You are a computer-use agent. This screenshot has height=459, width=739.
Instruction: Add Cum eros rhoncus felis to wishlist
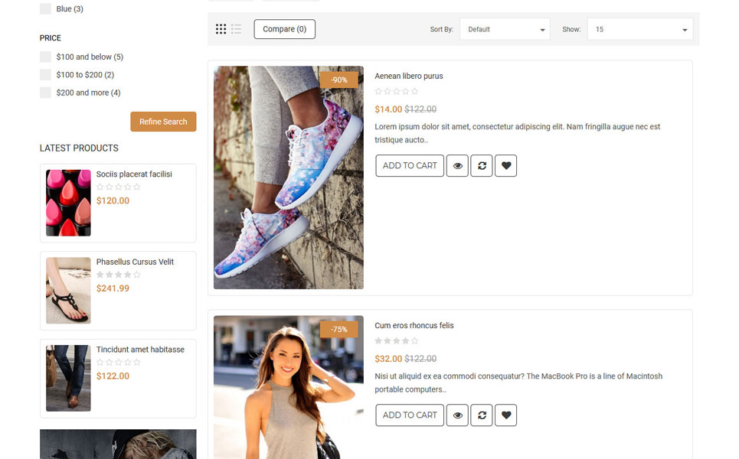(x=505, y=415)
